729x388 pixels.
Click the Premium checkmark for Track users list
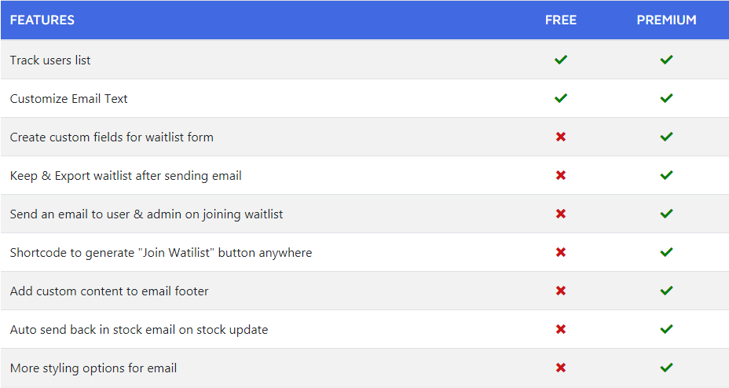pos(666,60)
